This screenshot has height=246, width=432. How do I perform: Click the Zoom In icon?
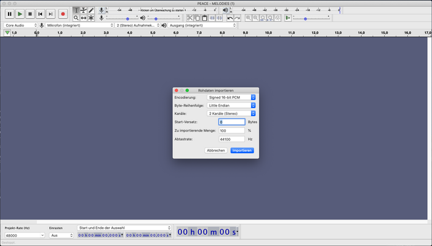[248, 18]
